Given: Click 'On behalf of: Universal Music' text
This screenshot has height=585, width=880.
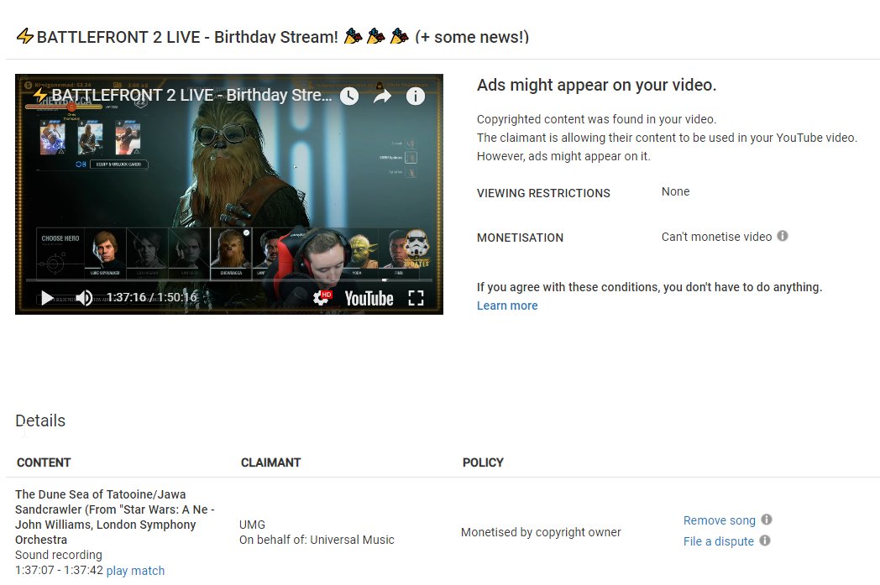Looking at the screenshot, I should coord(317,541).
